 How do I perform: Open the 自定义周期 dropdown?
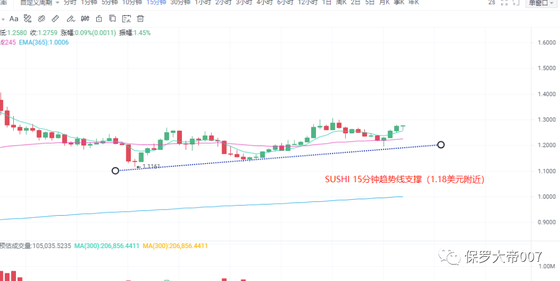point(40,2)
